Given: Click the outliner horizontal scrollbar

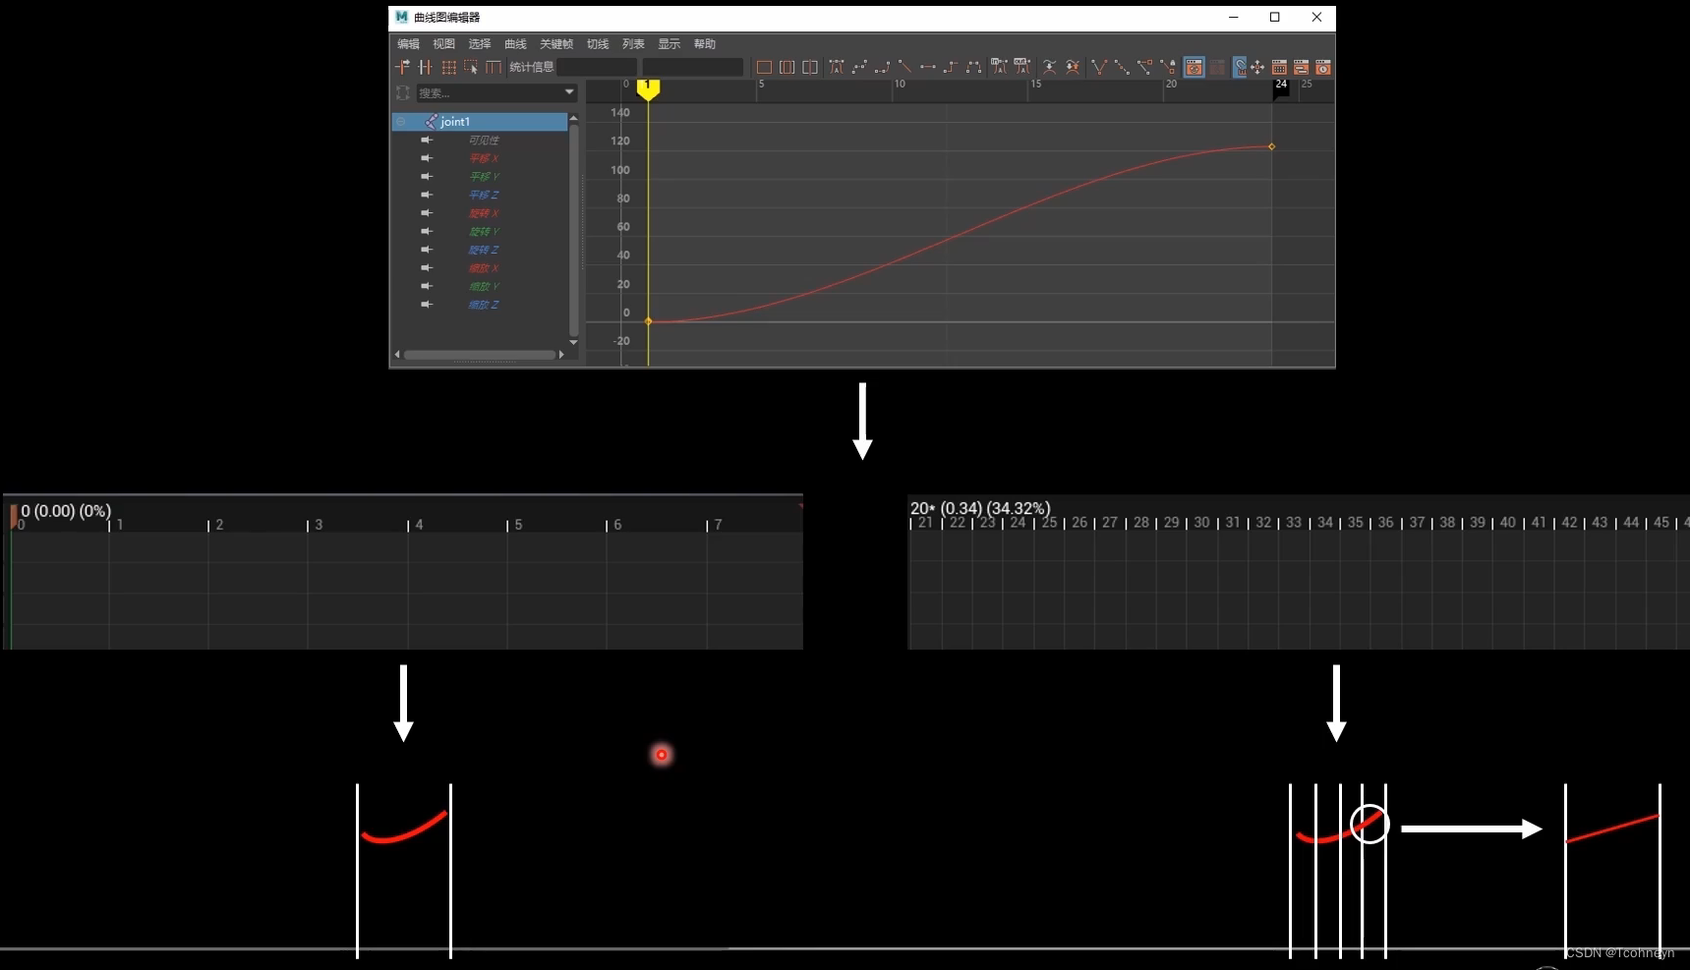Looking at the screenshot, I should coord(480,355).
